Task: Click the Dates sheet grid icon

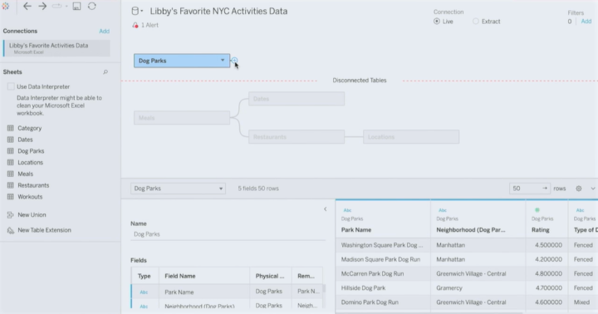Action: click(x=10, y=140)
